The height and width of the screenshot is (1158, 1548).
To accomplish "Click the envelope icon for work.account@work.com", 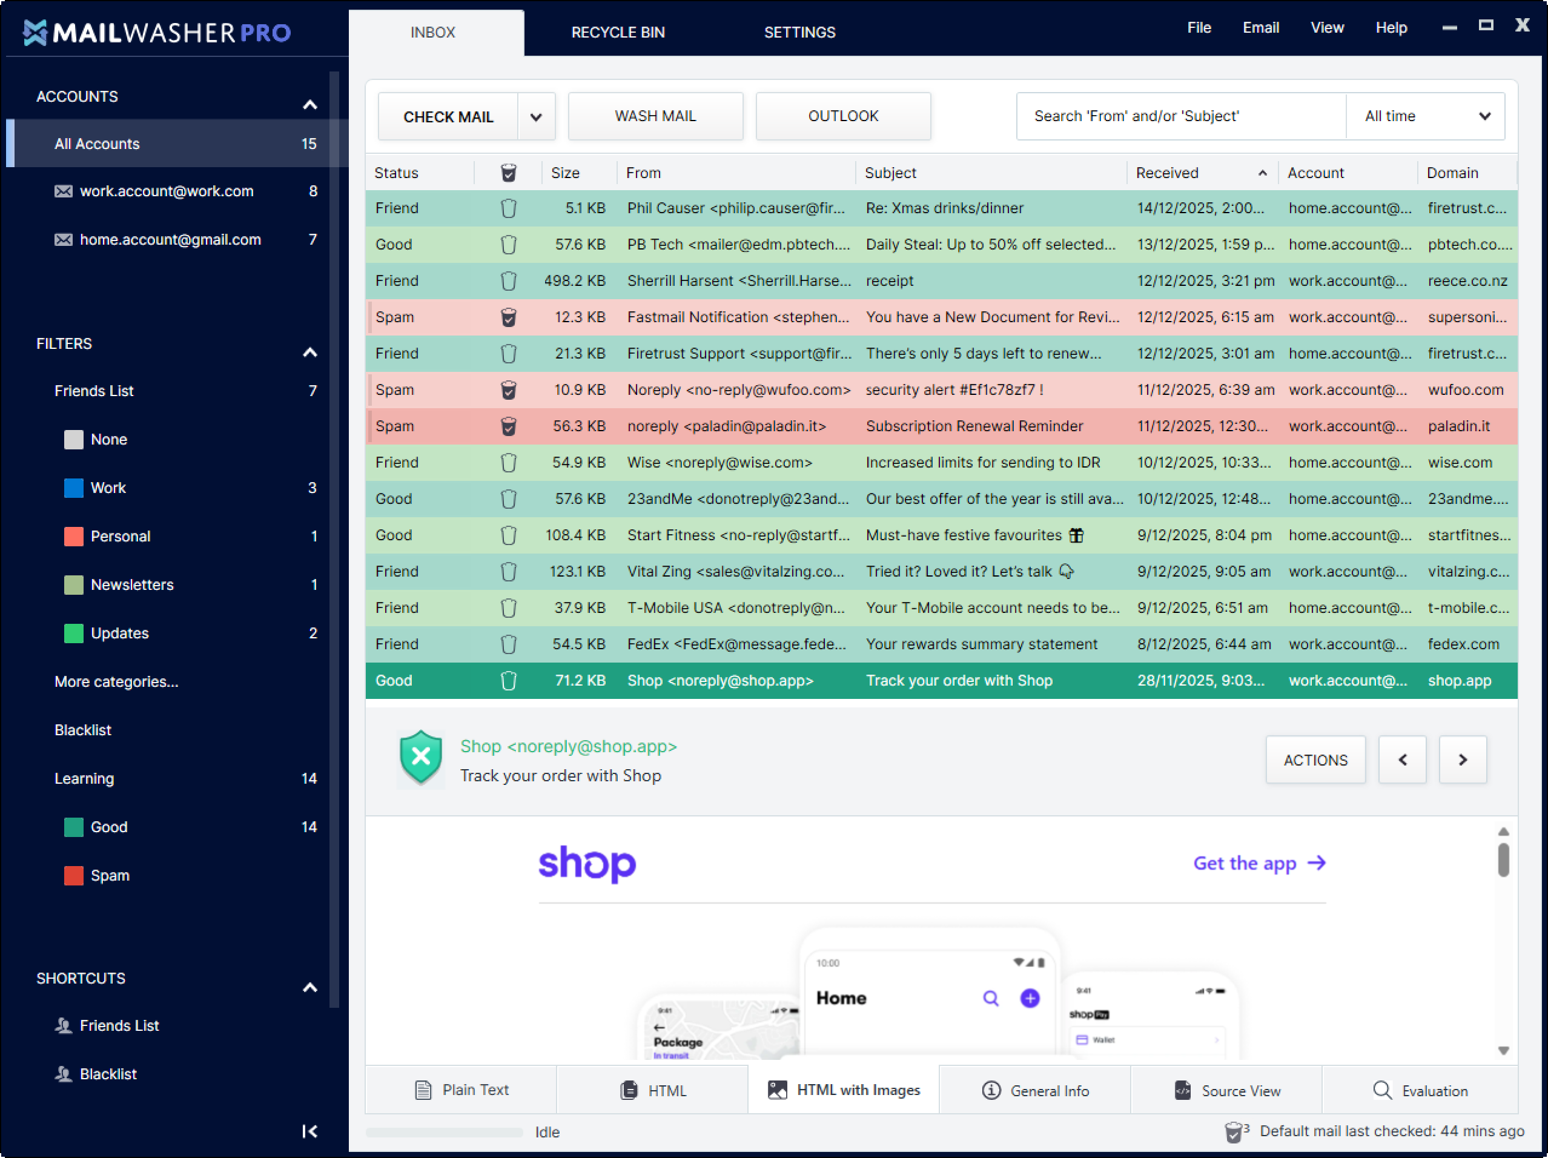I will tap(63, 191).
